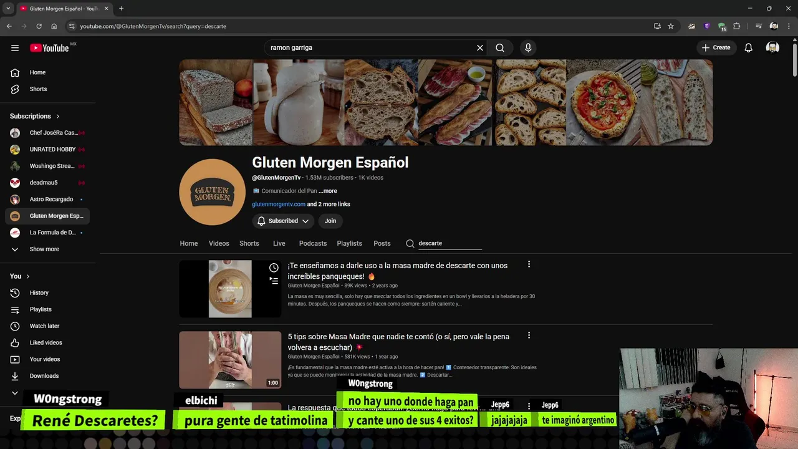Reload the page

(x=39, y=26)
